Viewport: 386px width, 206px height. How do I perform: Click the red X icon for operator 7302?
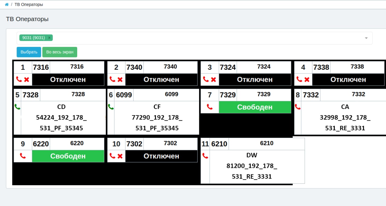(x=120, y=156)
